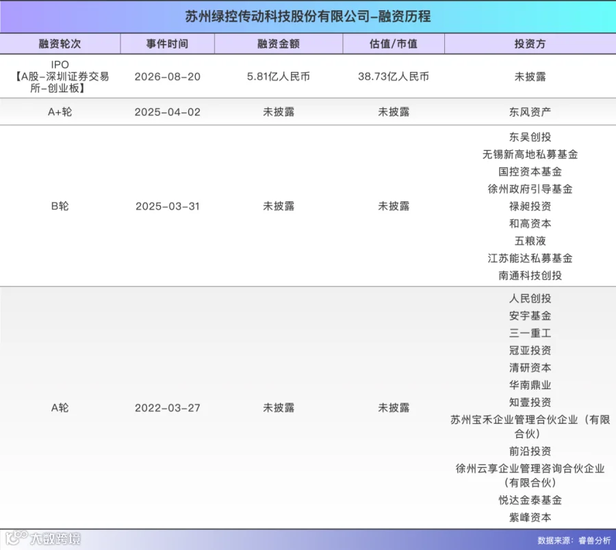Click the investor 清研资本
Viewport: 616px width, 550px height.
tap(530, 368)
